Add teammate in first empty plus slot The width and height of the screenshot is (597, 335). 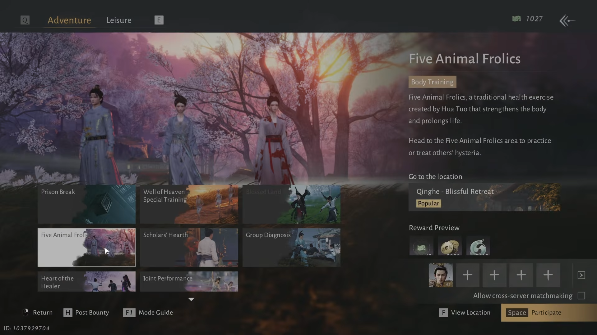pos(467,275)
